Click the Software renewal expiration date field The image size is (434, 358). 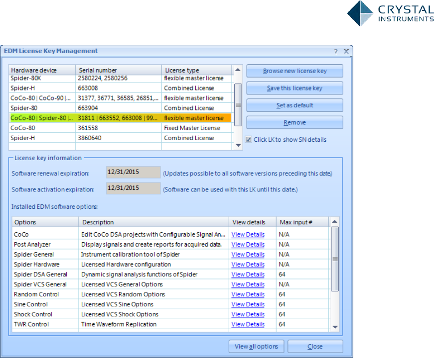[x=133, y=173]
